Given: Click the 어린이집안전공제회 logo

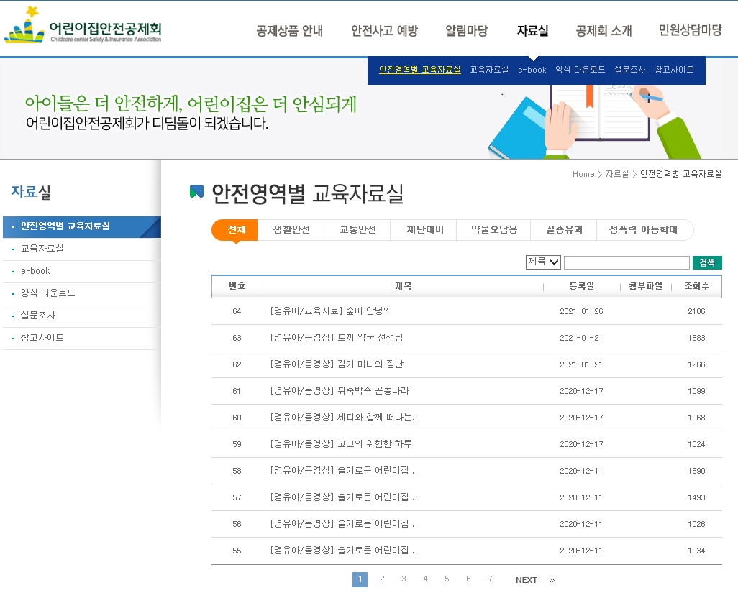Looking at the screenshot, I should tap(83, 27).
